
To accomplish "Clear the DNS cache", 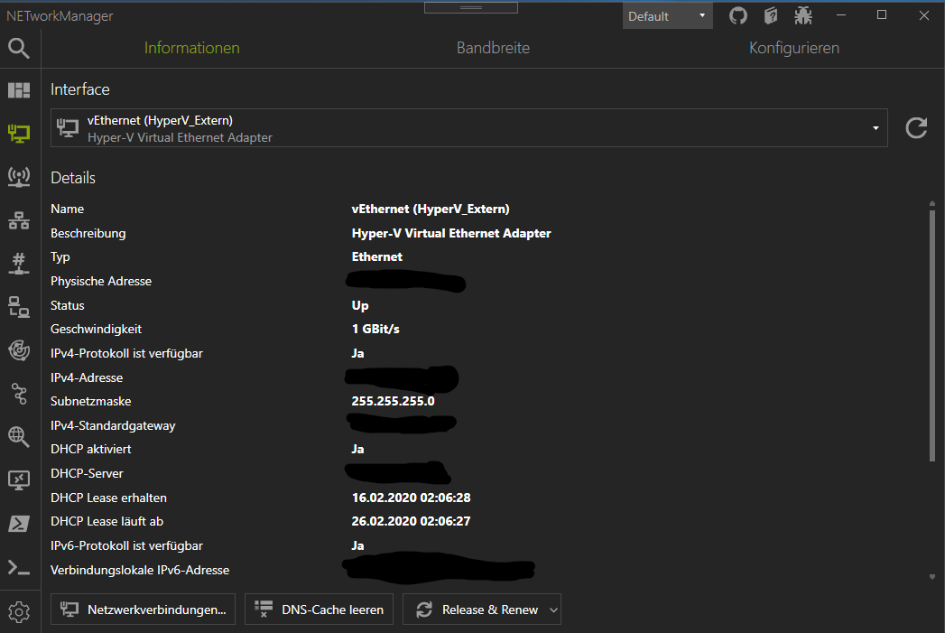I will click(319, 609).
